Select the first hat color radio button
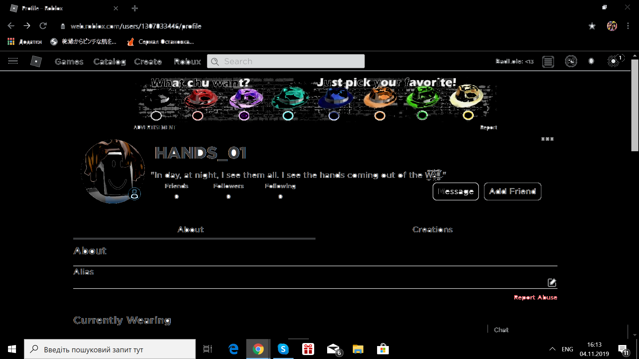 (155, 115)
